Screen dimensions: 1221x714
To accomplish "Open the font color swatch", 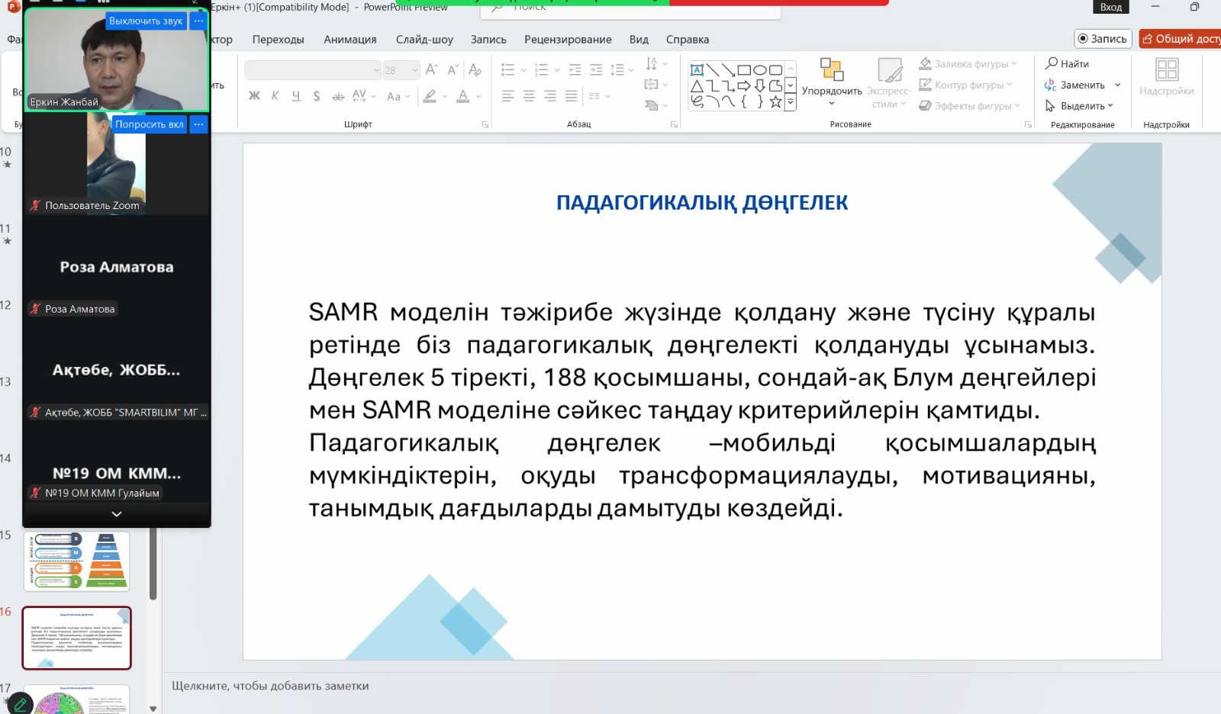I will click(x=462, y=96).
